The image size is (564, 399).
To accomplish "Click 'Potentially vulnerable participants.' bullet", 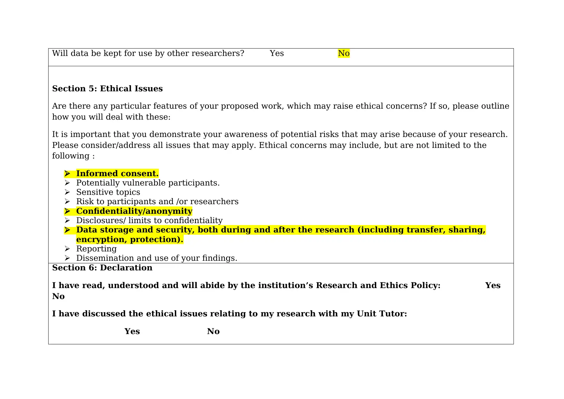I will tap(148, 183).
